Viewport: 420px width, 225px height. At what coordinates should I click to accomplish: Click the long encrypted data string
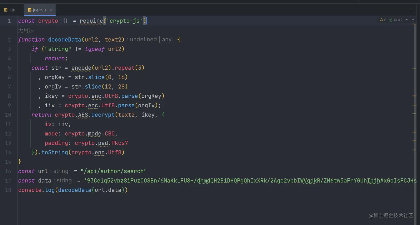(250, 181)
